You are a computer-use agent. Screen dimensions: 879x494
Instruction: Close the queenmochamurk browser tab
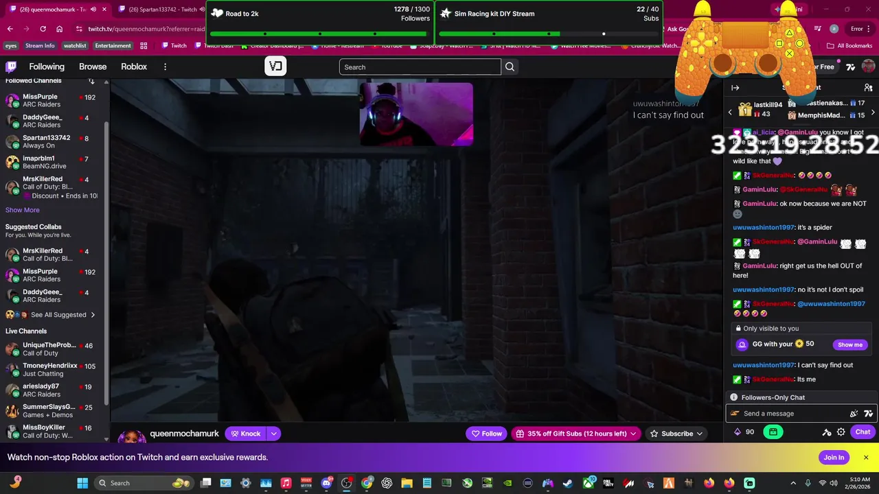coord(104,10)
